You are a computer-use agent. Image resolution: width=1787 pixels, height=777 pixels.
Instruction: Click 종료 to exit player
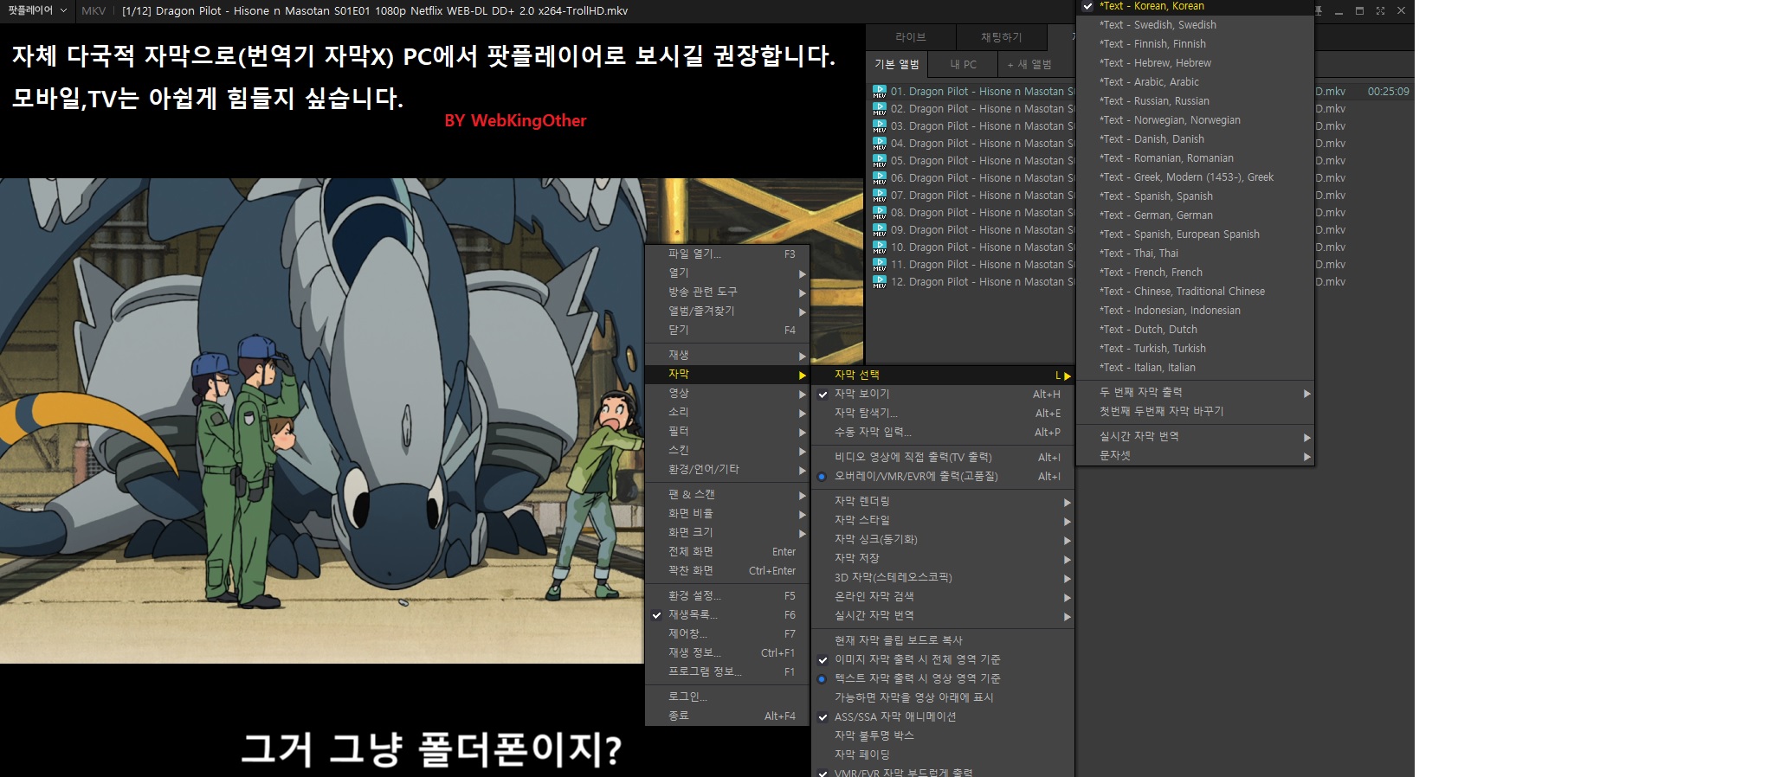727,716
